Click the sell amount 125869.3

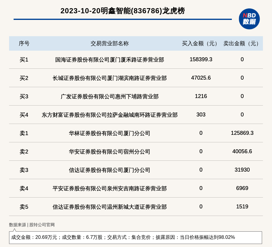pos(242,133)
